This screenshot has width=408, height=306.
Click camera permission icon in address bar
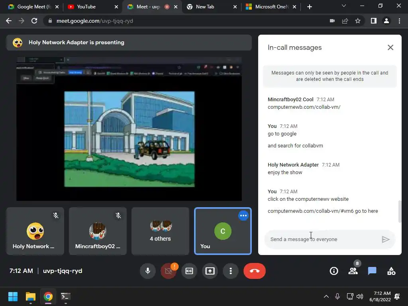click(x=332, y=21)
